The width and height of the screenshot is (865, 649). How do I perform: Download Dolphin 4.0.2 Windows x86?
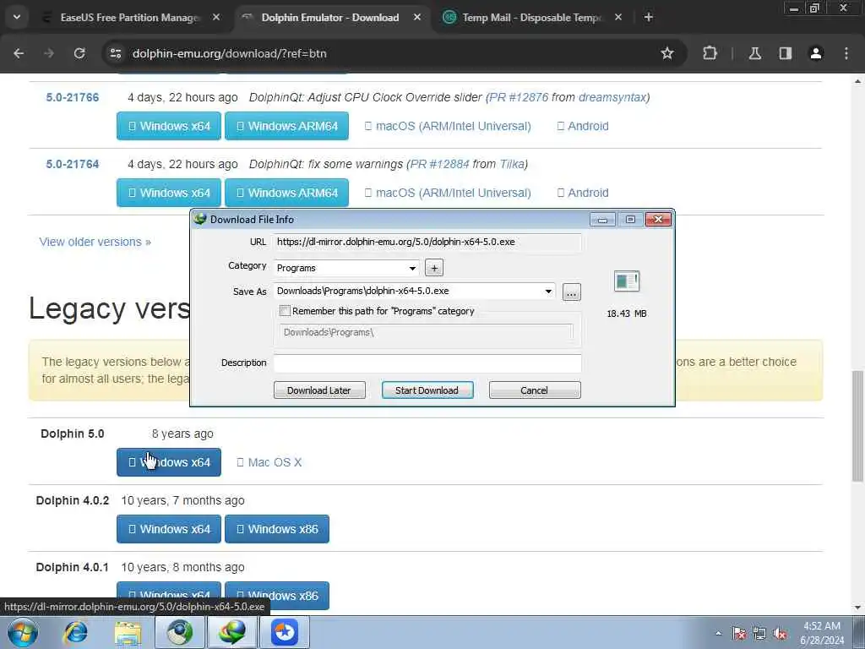coord(277,529)
